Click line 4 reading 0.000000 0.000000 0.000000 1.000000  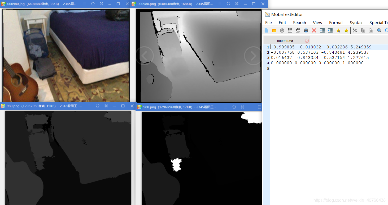[x=317, y=63]
